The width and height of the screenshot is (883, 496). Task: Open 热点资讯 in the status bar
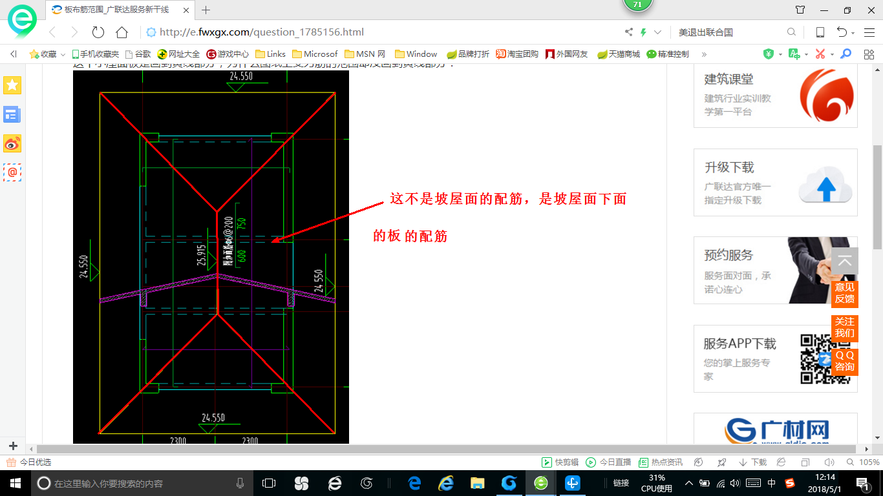(661, 462)
